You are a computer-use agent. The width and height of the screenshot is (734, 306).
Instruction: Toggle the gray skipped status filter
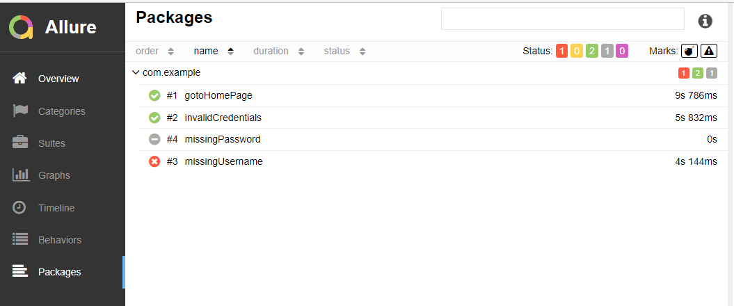pyautogui.click(x=607, y=51)
